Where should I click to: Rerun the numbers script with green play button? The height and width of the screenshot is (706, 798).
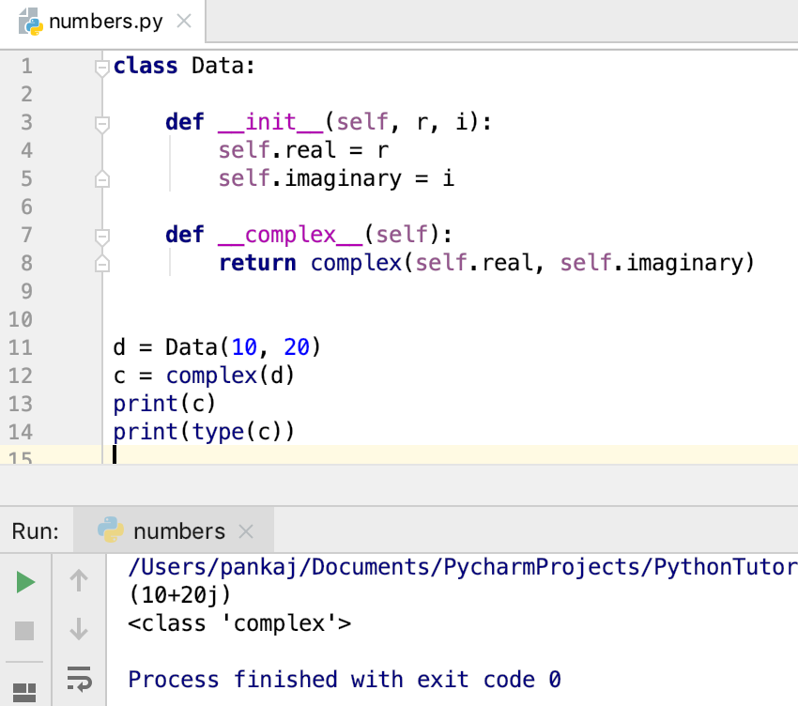(x=25, y=582)
